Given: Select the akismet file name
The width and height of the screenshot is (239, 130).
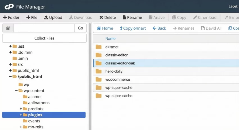Looking at the screenshot, I should point(112,47).
